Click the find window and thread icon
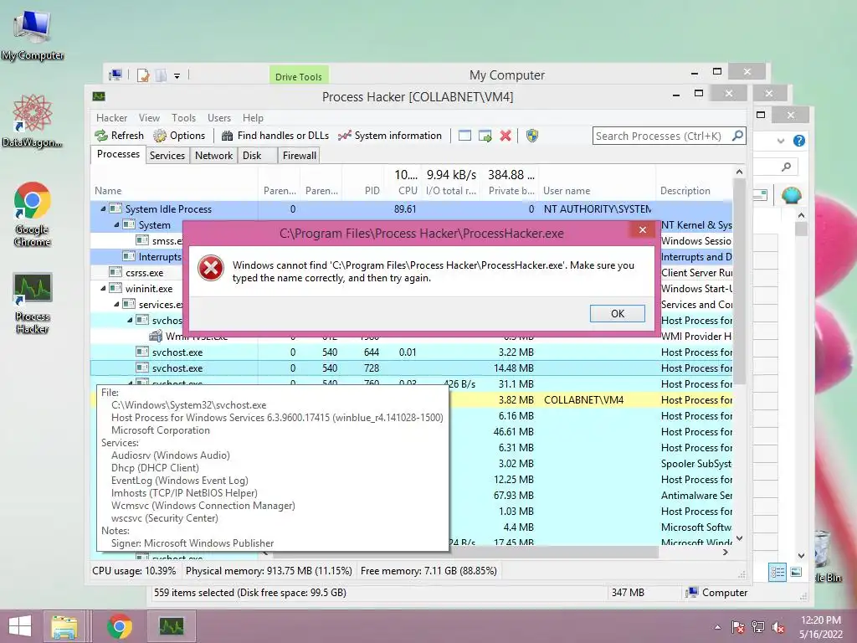This screenshot has height=643, width=857. (485, 136)
